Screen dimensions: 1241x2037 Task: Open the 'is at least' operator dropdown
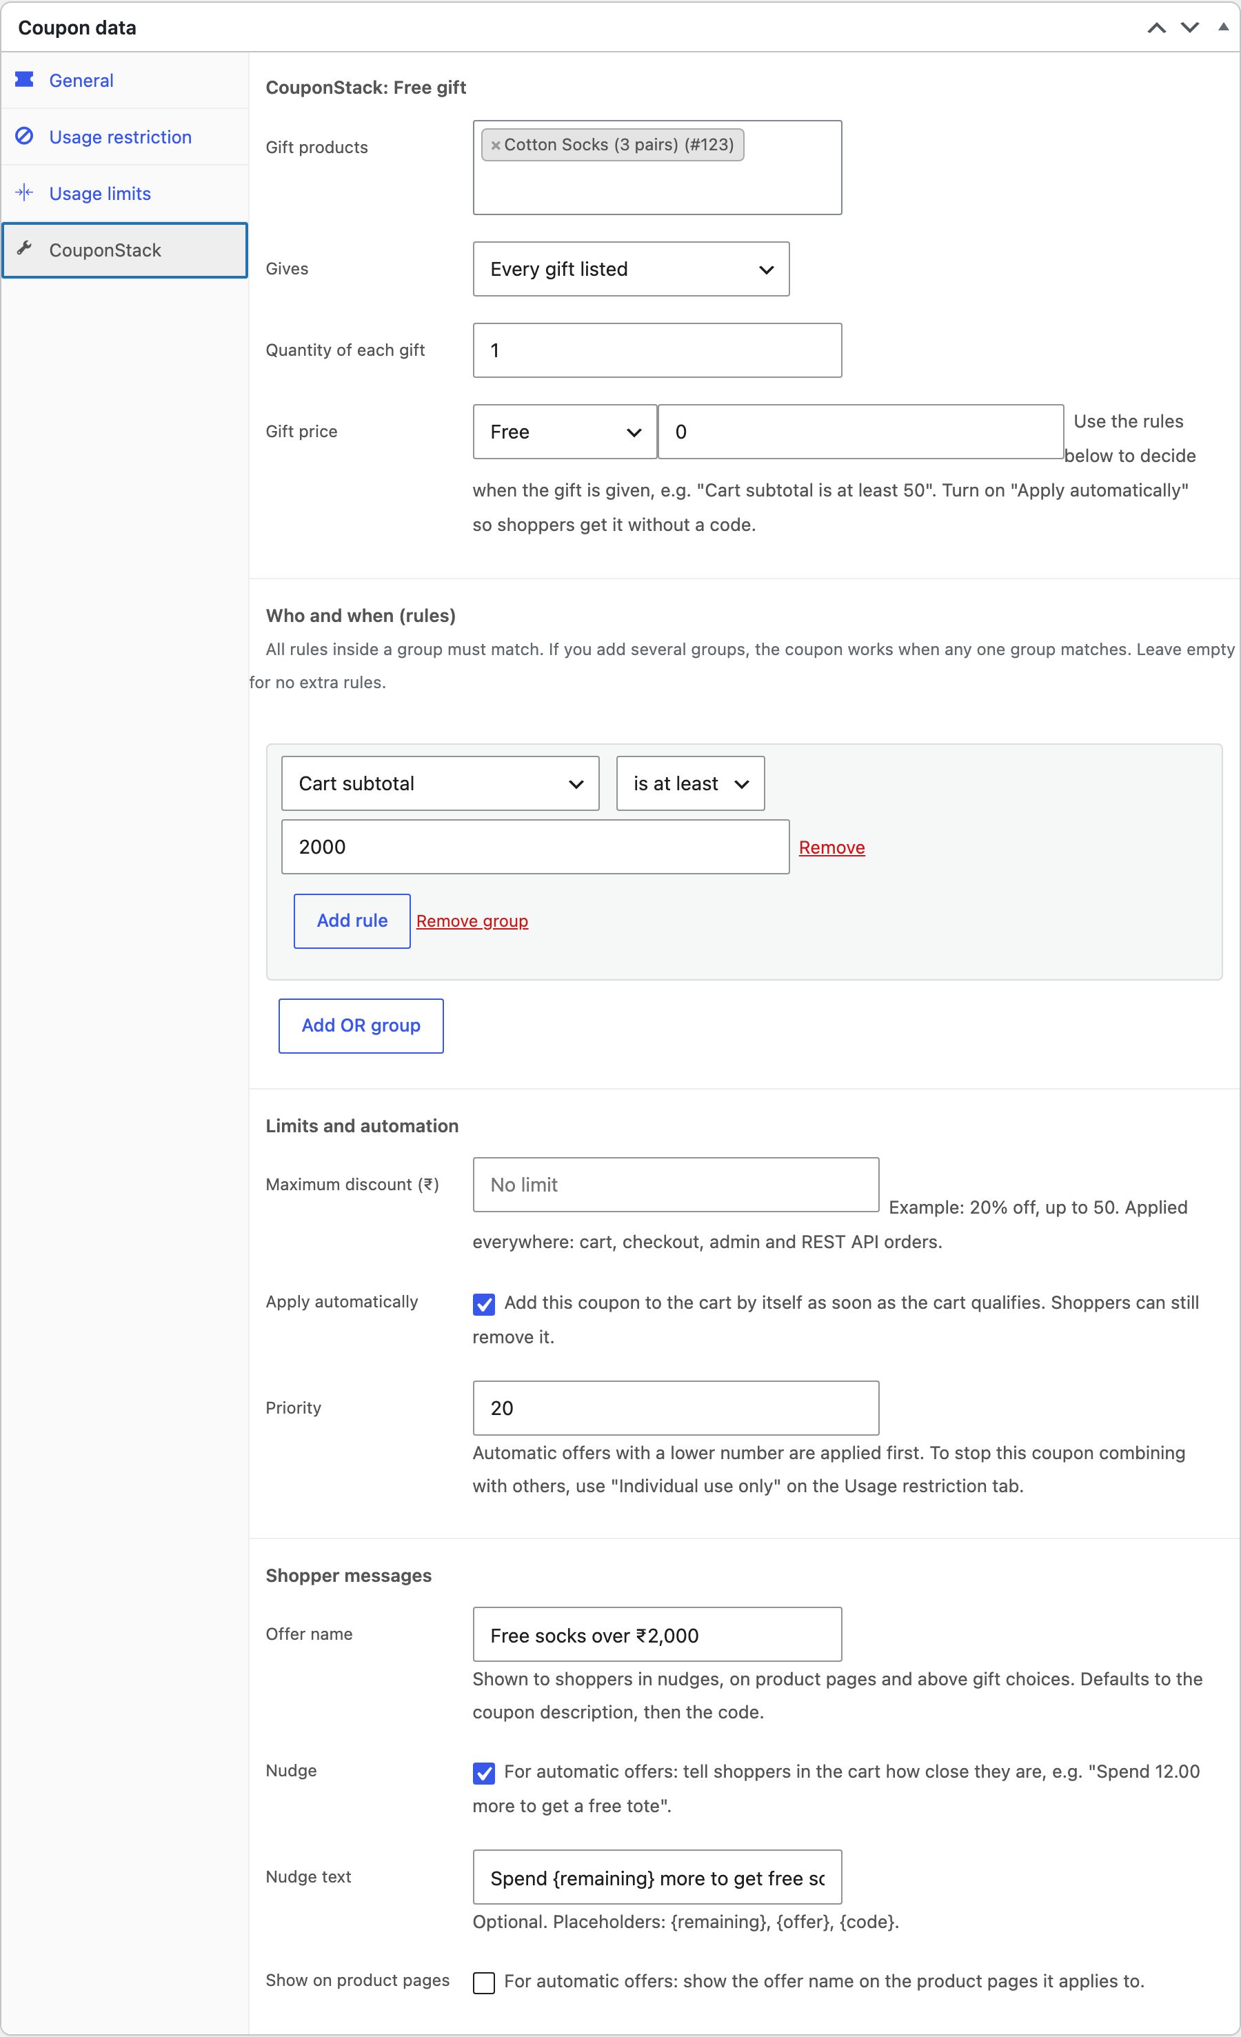coord(690,783)
